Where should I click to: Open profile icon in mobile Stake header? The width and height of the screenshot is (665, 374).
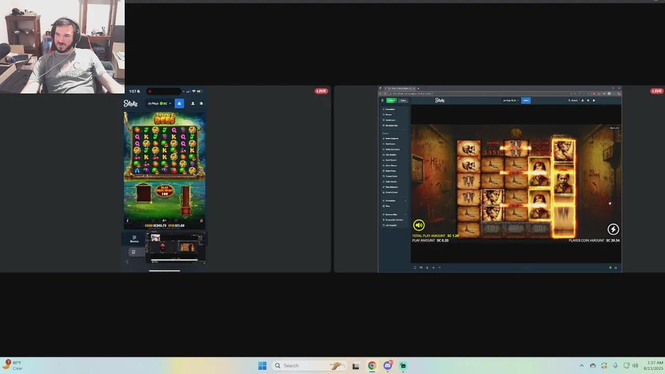193,103
